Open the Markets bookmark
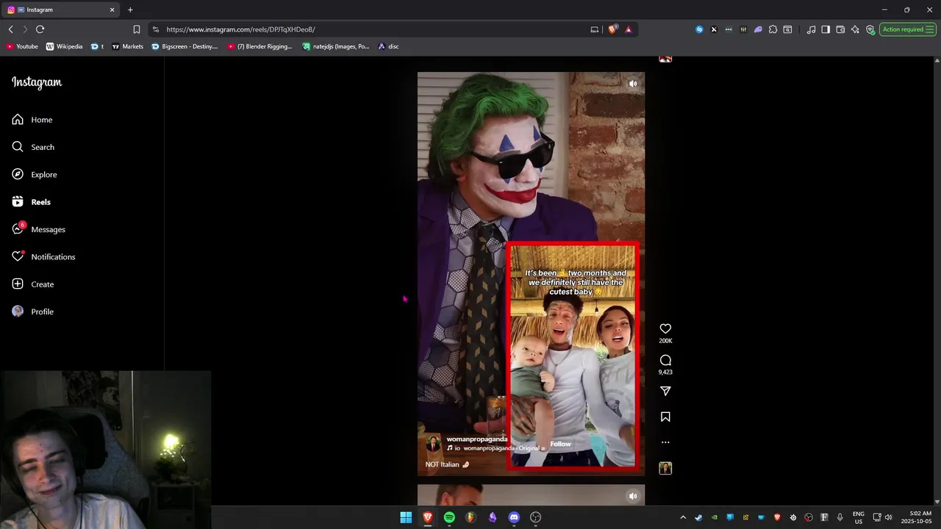Image resolution: width=941 pixels, height=529 pixels. pos(127,46)
